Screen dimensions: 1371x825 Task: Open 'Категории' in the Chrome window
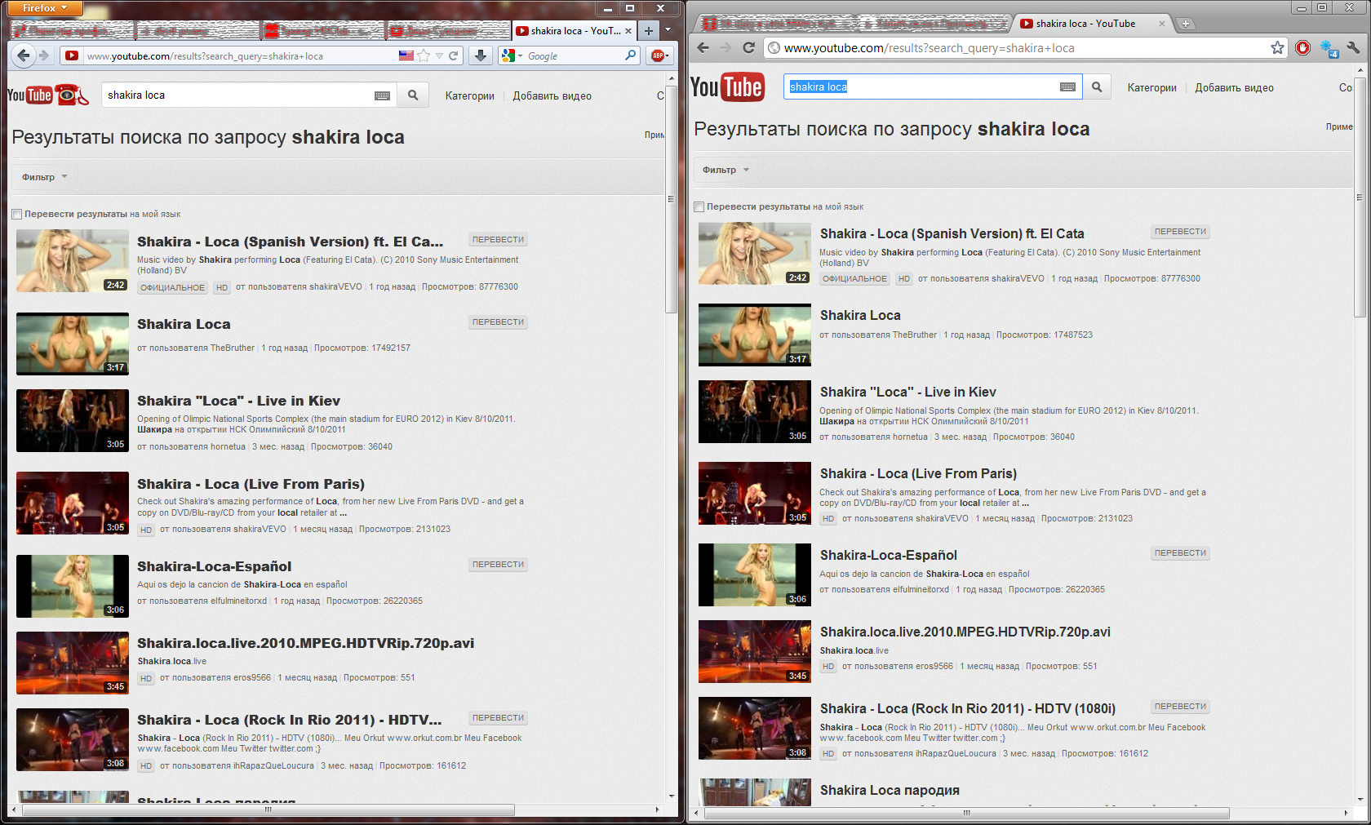click(x=1152, y=87)
